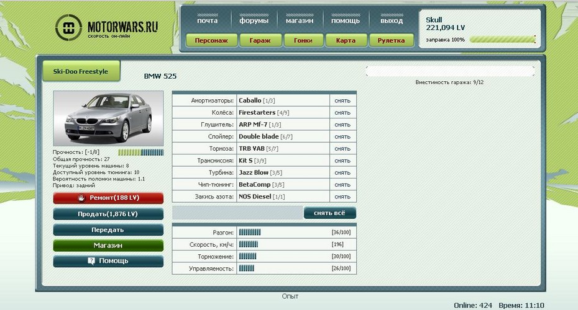Open the Гонки tab

[x=303, y=40]
